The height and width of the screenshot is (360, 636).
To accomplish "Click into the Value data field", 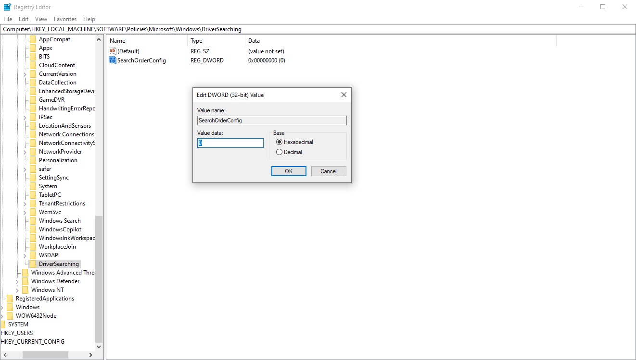I will 230,143.
